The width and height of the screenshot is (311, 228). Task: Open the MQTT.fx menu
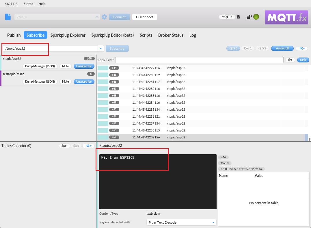(x=12, y=4)
